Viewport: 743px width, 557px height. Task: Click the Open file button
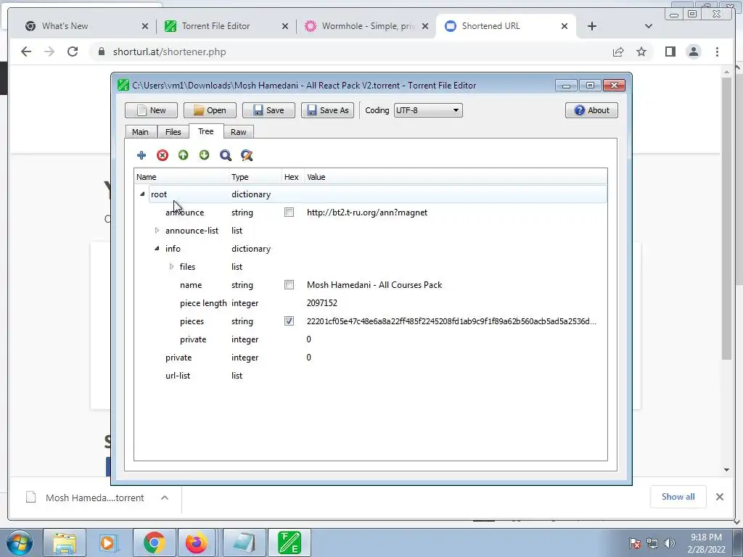(x=210, y=110)
